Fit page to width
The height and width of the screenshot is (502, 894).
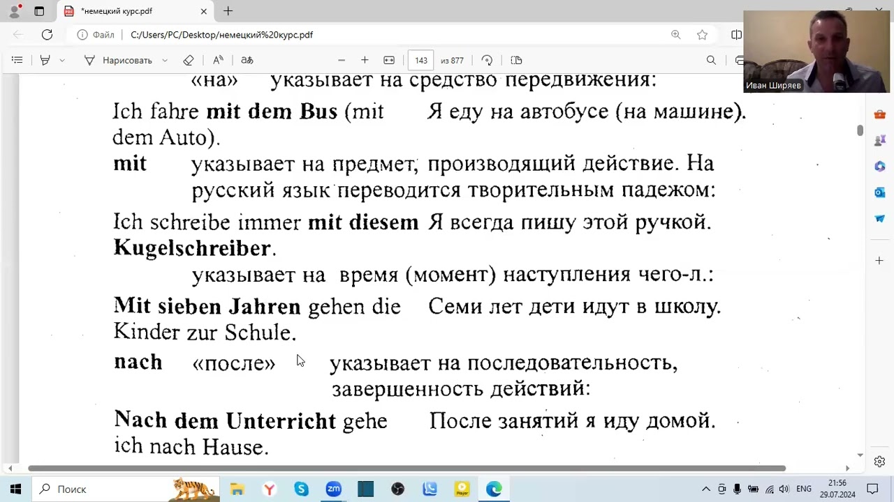click(389, 60)
